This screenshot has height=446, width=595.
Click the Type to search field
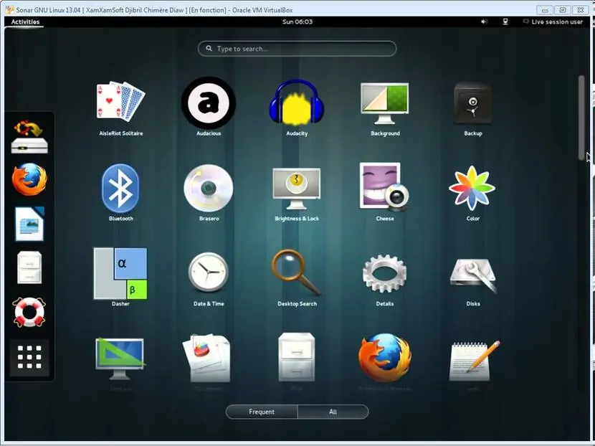tap(297, 49)
